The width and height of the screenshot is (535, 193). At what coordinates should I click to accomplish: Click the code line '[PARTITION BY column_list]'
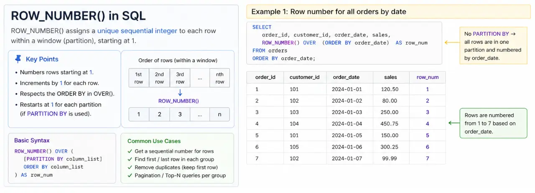(x=63, y=159)
